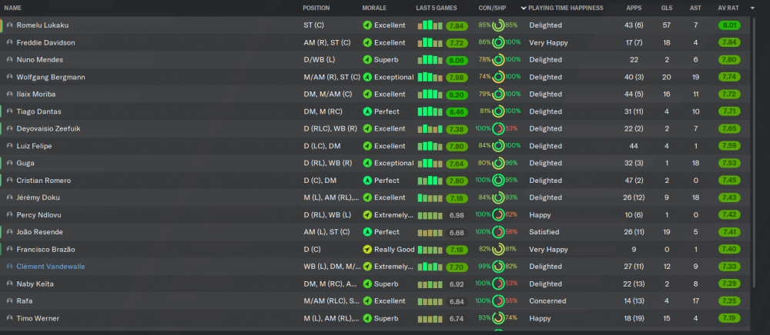Click the vertical scrollbar of player list
770x335 pixels.
755,153
